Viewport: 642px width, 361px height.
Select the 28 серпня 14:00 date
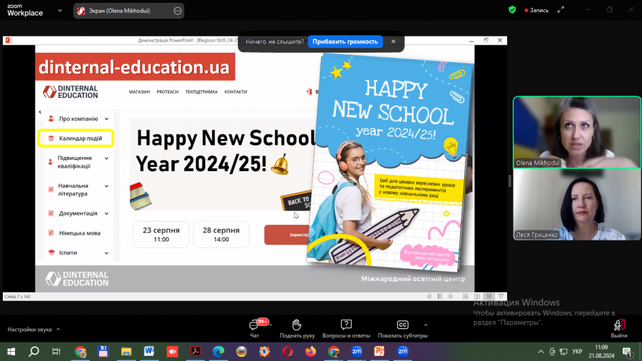tap(221, 234)
